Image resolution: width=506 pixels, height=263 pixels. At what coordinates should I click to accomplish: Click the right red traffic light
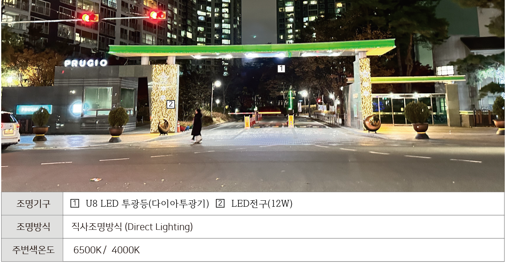pos(158,15)
